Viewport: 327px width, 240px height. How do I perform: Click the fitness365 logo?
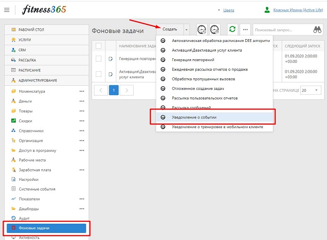pos(44,10)
